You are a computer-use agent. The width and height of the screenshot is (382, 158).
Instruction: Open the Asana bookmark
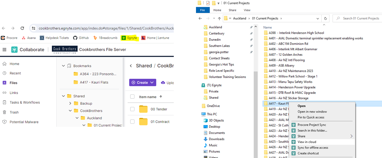[x=29, y=38]
